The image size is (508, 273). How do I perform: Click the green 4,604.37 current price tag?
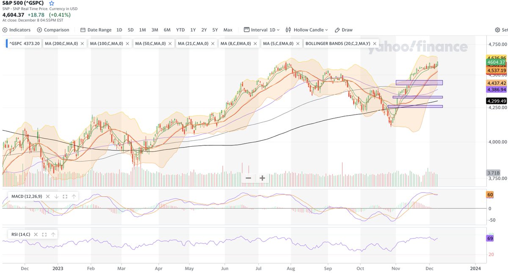pyautogui.click(x=496, y=62)
